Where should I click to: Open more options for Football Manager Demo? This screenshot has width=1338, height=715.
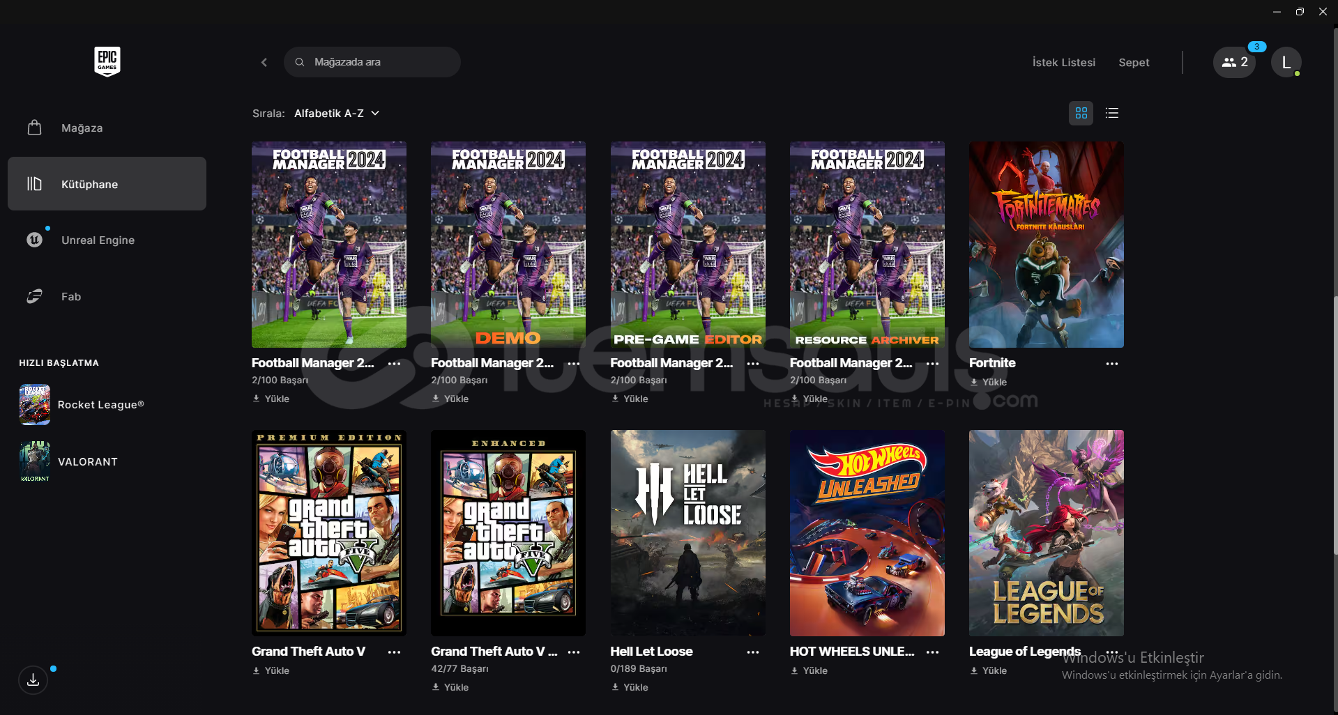pos(574,364)
